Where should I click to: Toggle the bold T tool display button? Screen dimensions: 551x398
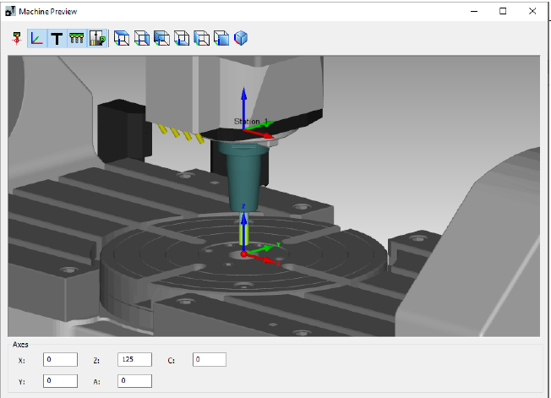coord(57,38)
